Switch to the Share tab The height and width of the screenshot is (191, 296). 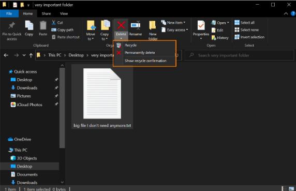pyautogui.click(x=46, y=13)
